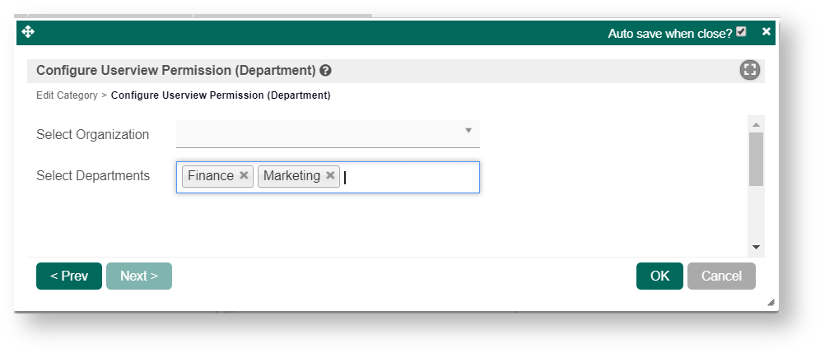This screenshot has height=353, width=820.
Task: Open the Select Organization dropdown
Action: click(x=328, y=133)
